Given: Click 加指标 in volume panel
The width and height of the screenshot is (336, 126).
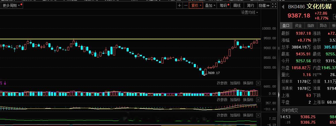Looking at the screenshot, I should (x=235, y=83).
